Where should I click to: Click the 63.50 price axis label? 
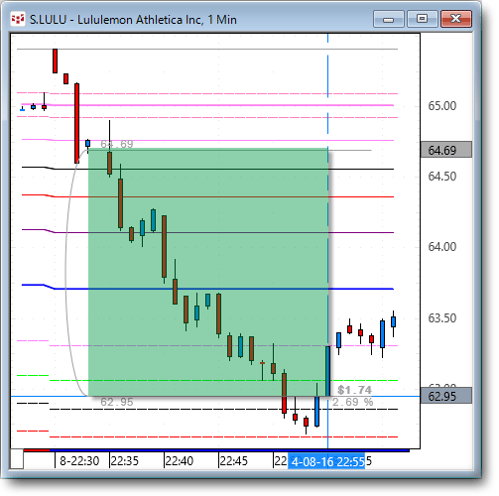(442, 318)
